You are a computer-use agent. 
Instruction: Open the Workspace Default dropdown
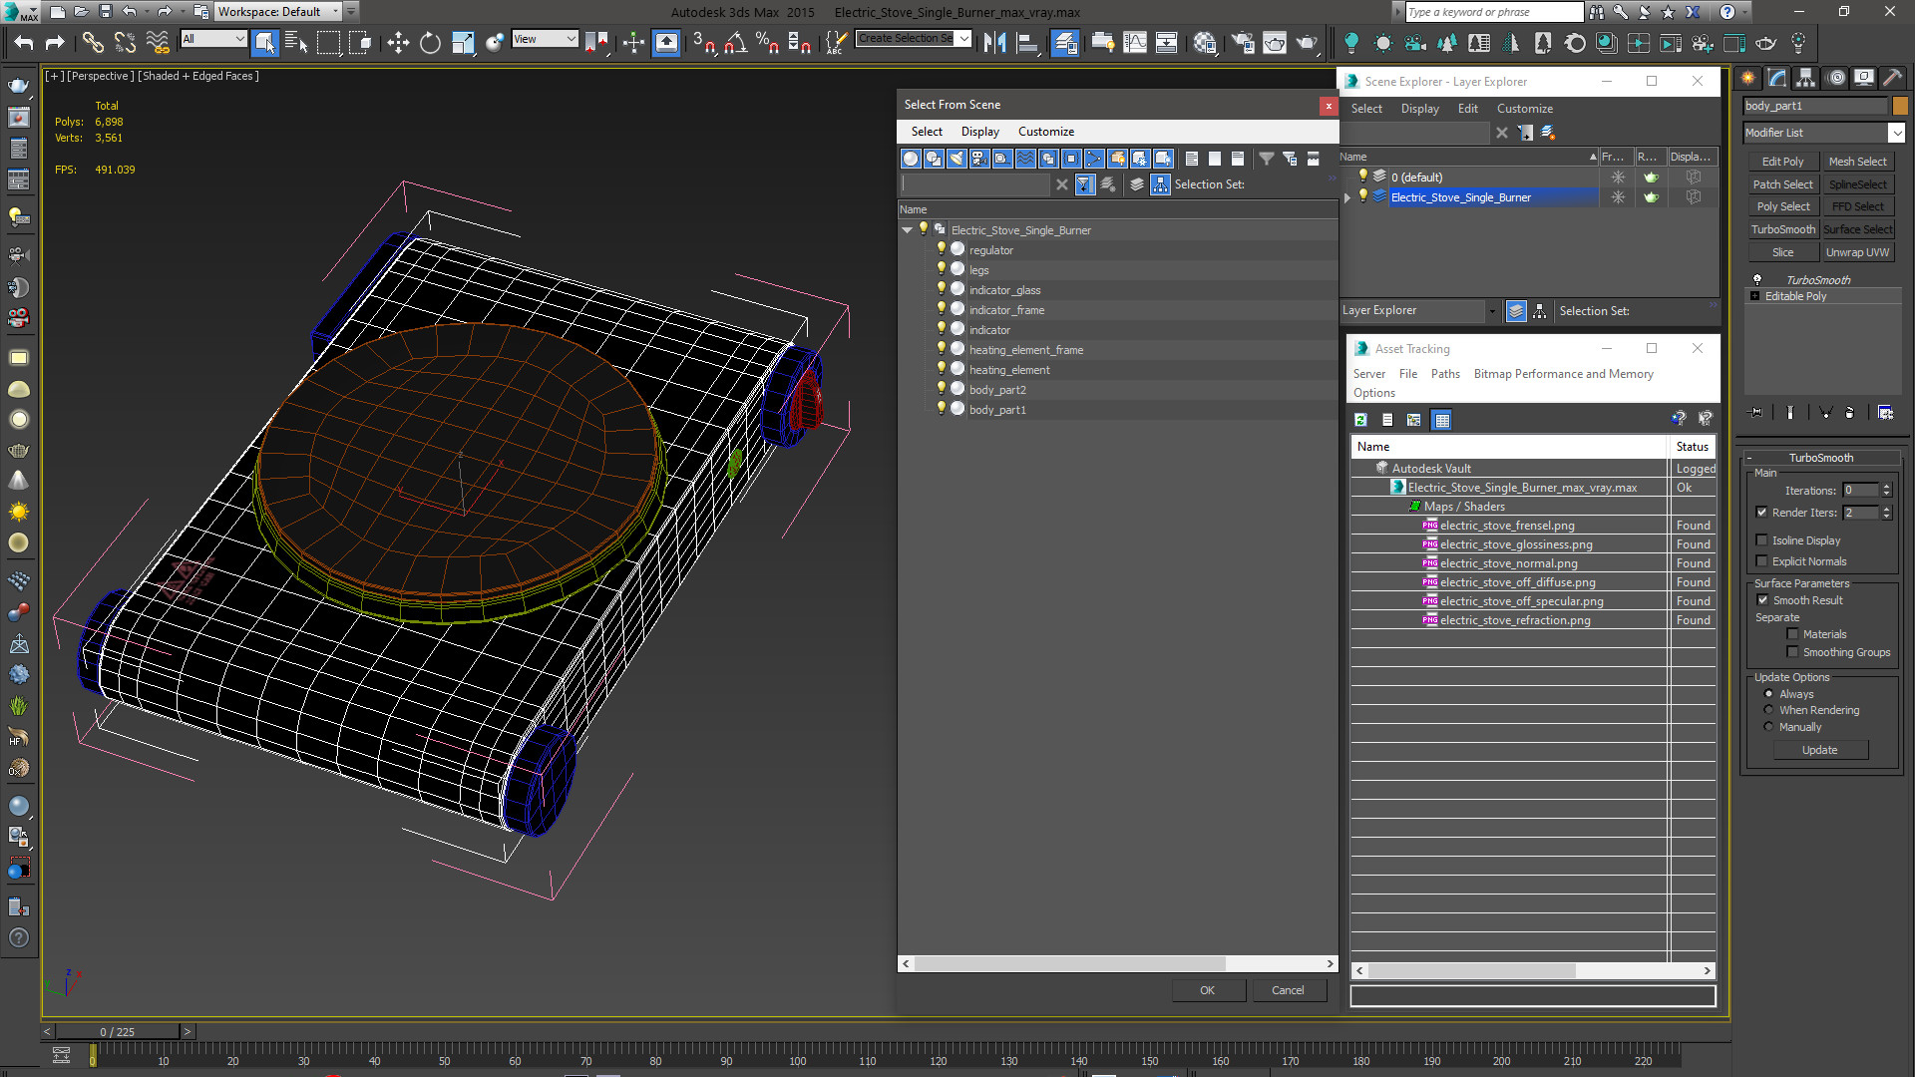coord(278,12)
